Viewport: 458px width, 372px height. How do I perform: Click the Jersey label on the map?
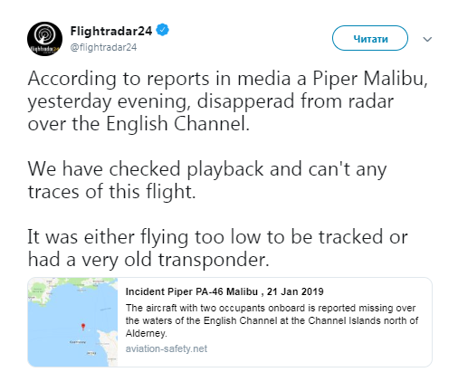91,353
